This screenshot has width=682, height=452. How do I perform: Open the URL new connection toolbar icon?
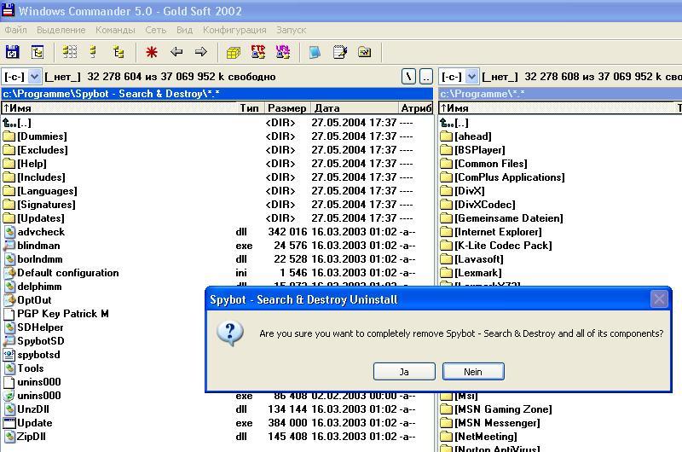click(283, 52)
